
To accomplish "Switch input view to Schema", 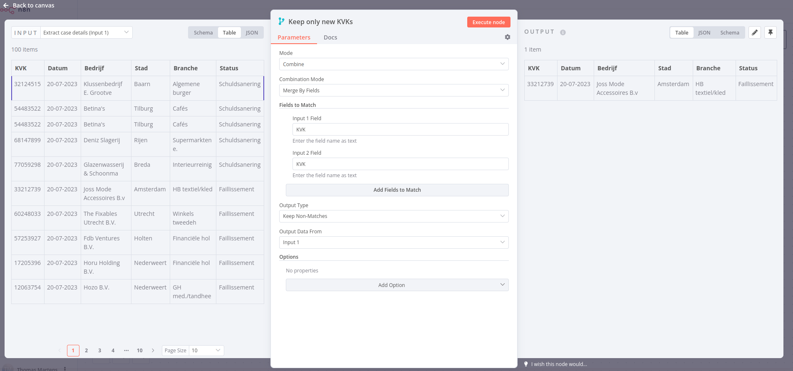I will pos(203,33).
